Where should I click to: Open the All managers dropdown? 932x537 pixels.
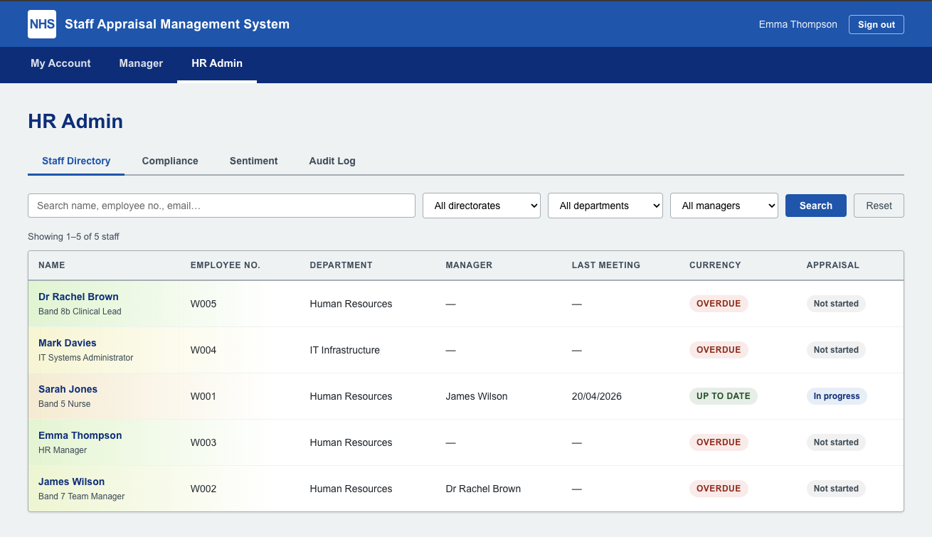coord(724,205)
